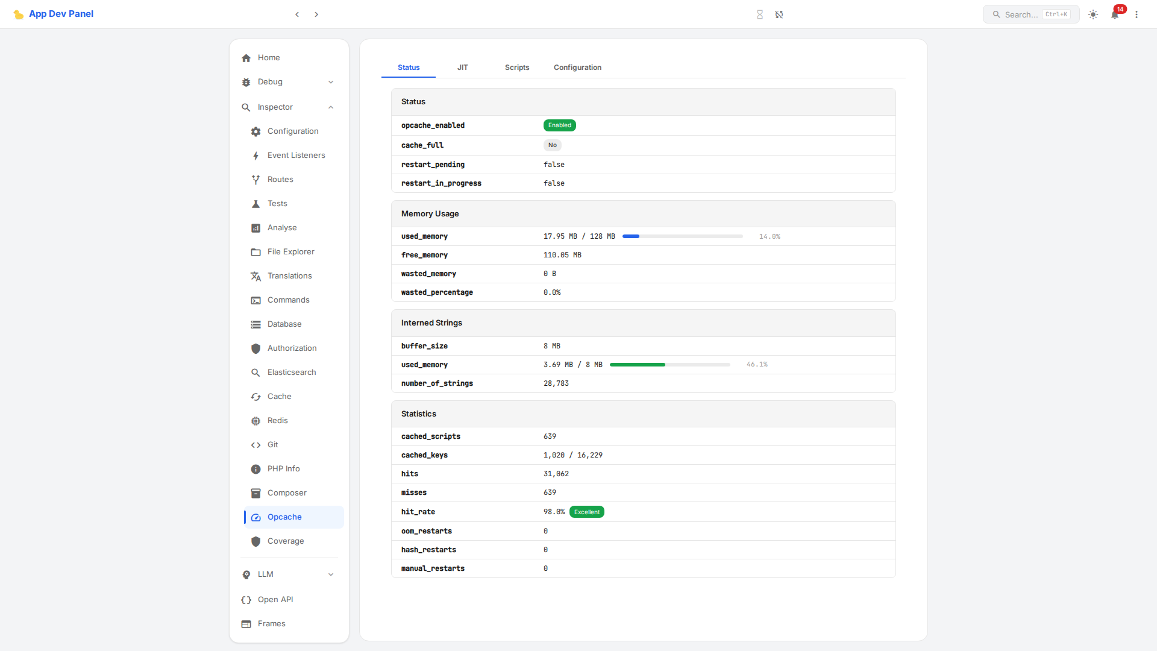Open the Redis panel
The width and height of the screenshot is (1157, 651).
coord(278,420)
